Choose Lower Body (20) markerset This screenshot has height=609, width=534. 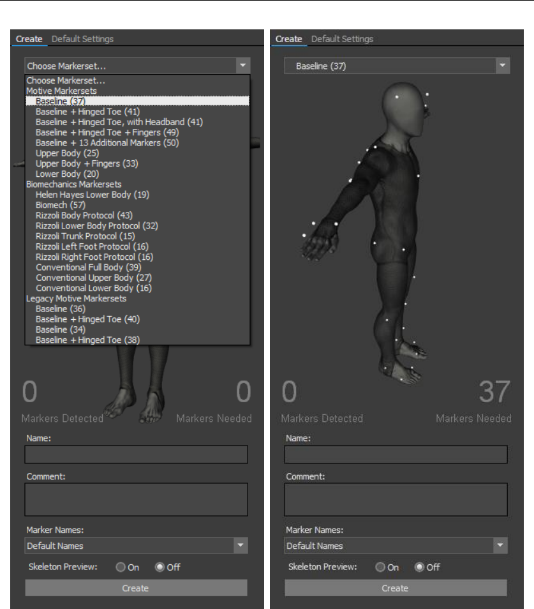[67, 174]
